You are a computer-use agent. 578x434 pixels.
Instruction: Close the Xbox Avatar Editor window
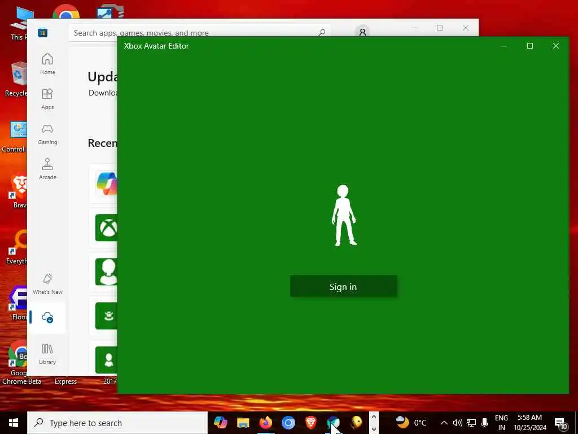556,46
